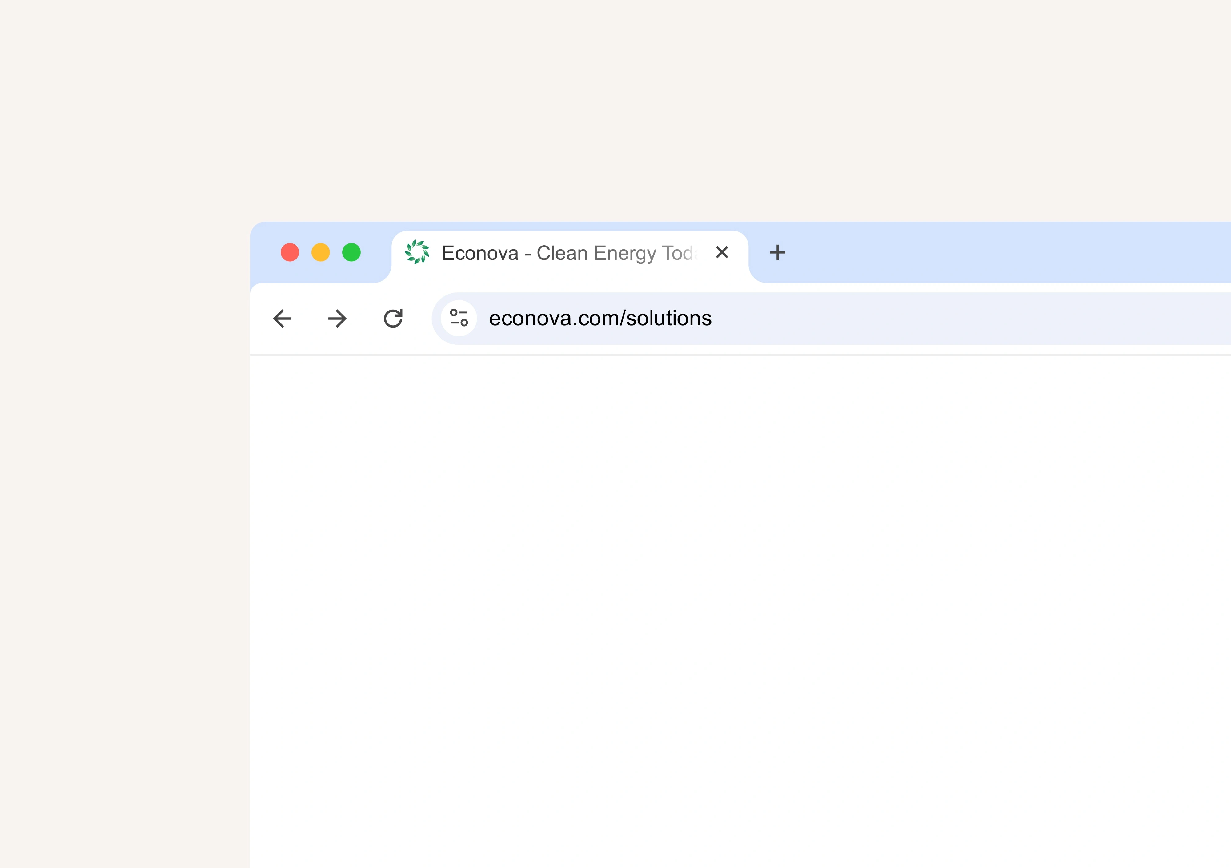Click the forward navigation arrow
The width and height of the screenshot is (1231, 868).
tap(337, 319)
